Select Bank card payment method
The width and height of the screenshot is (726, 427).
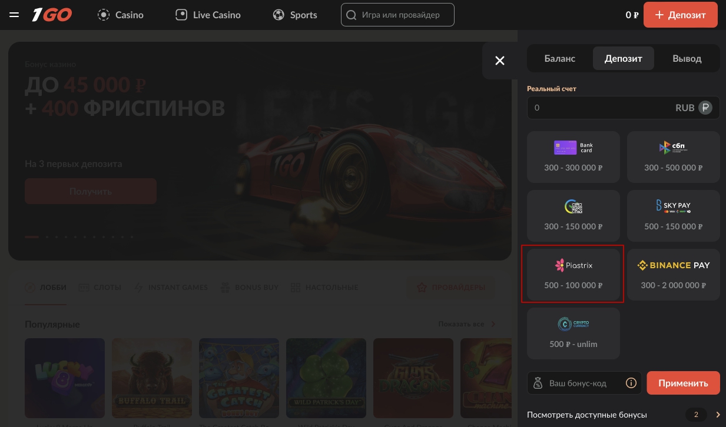click(x=573, y=156)
